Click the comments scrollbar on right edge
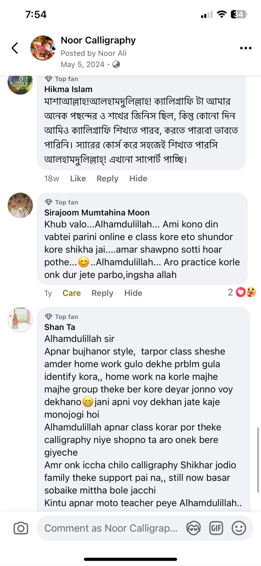 point(258,460)
